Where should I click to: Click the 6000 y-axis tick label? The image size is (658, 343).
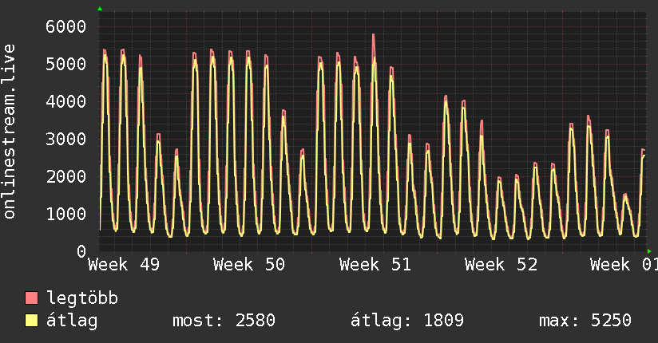[66, 27]
